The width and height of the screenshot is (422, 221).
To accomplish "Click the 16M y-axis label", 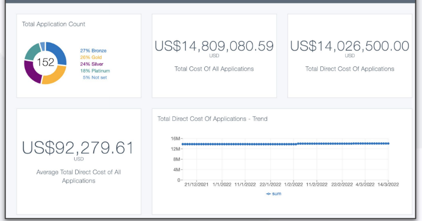I will coord(175,139).
